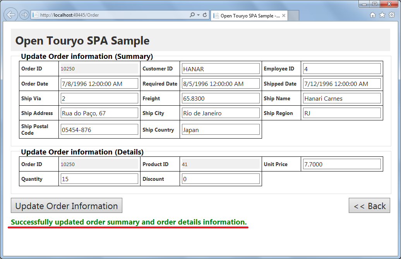This screenshot has height=259, width=401.
Task: Click the search magnifier icon in address bar
Action: pos(192,15)
